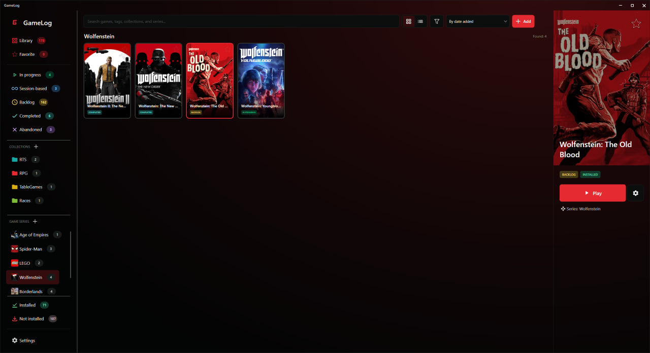Viewport: 650px width, 353px height.
Task: Open game settings gear next to Play
Action: tap(636, 193)
